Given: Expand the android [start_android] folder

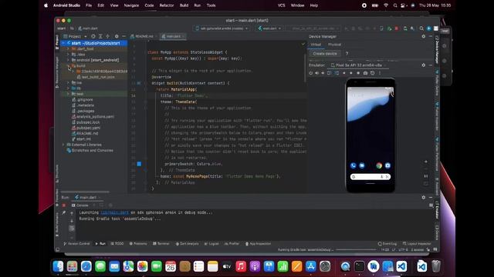Looking at the screenshot, I should coord(68,60).
